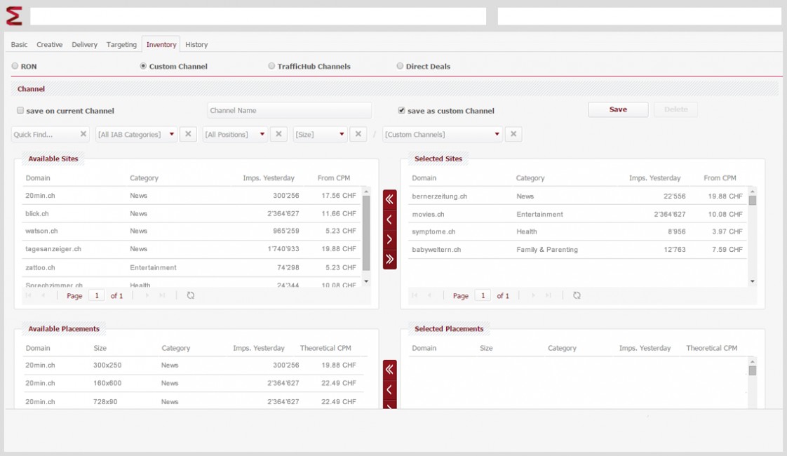787x456 pixels.
Task: Clear the Size filter X button
Action: click(358, 134)
